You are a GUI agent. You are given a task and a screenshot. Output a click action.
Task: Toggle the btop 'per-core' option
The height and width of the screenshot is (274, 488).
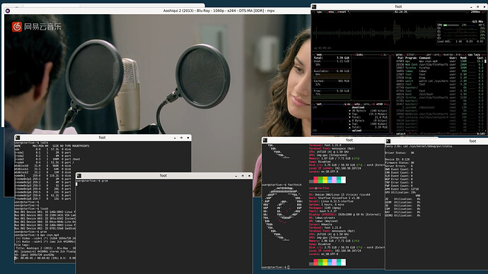point(433,54)
